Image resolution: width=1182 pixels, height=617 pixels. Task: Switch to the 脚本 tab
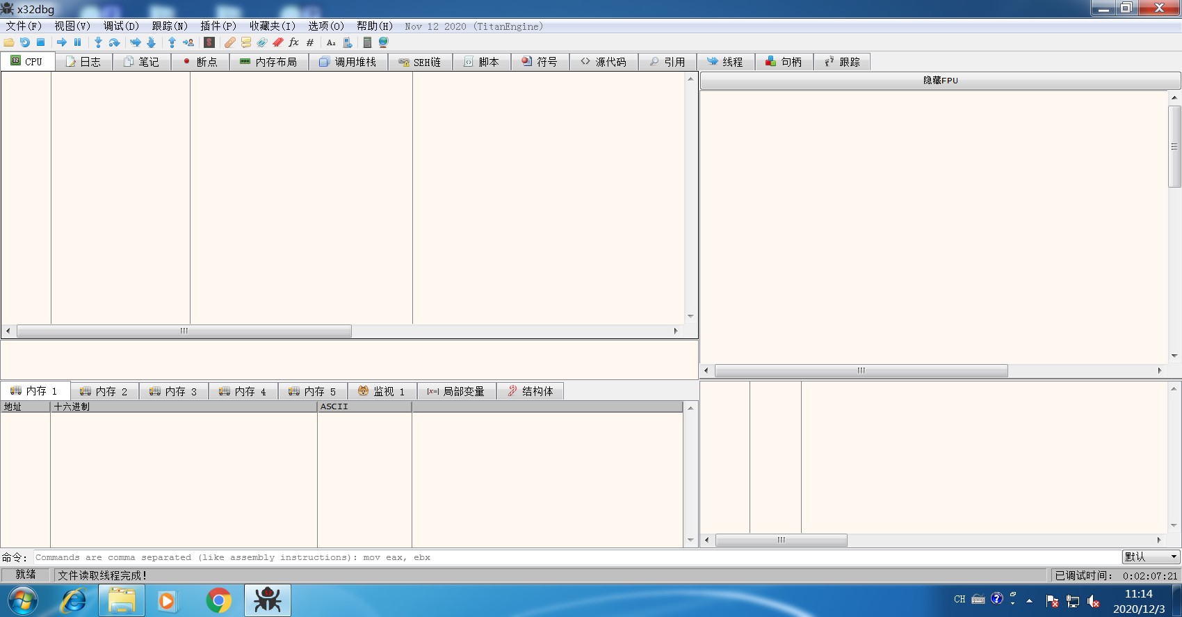click(x=482, y=62)
